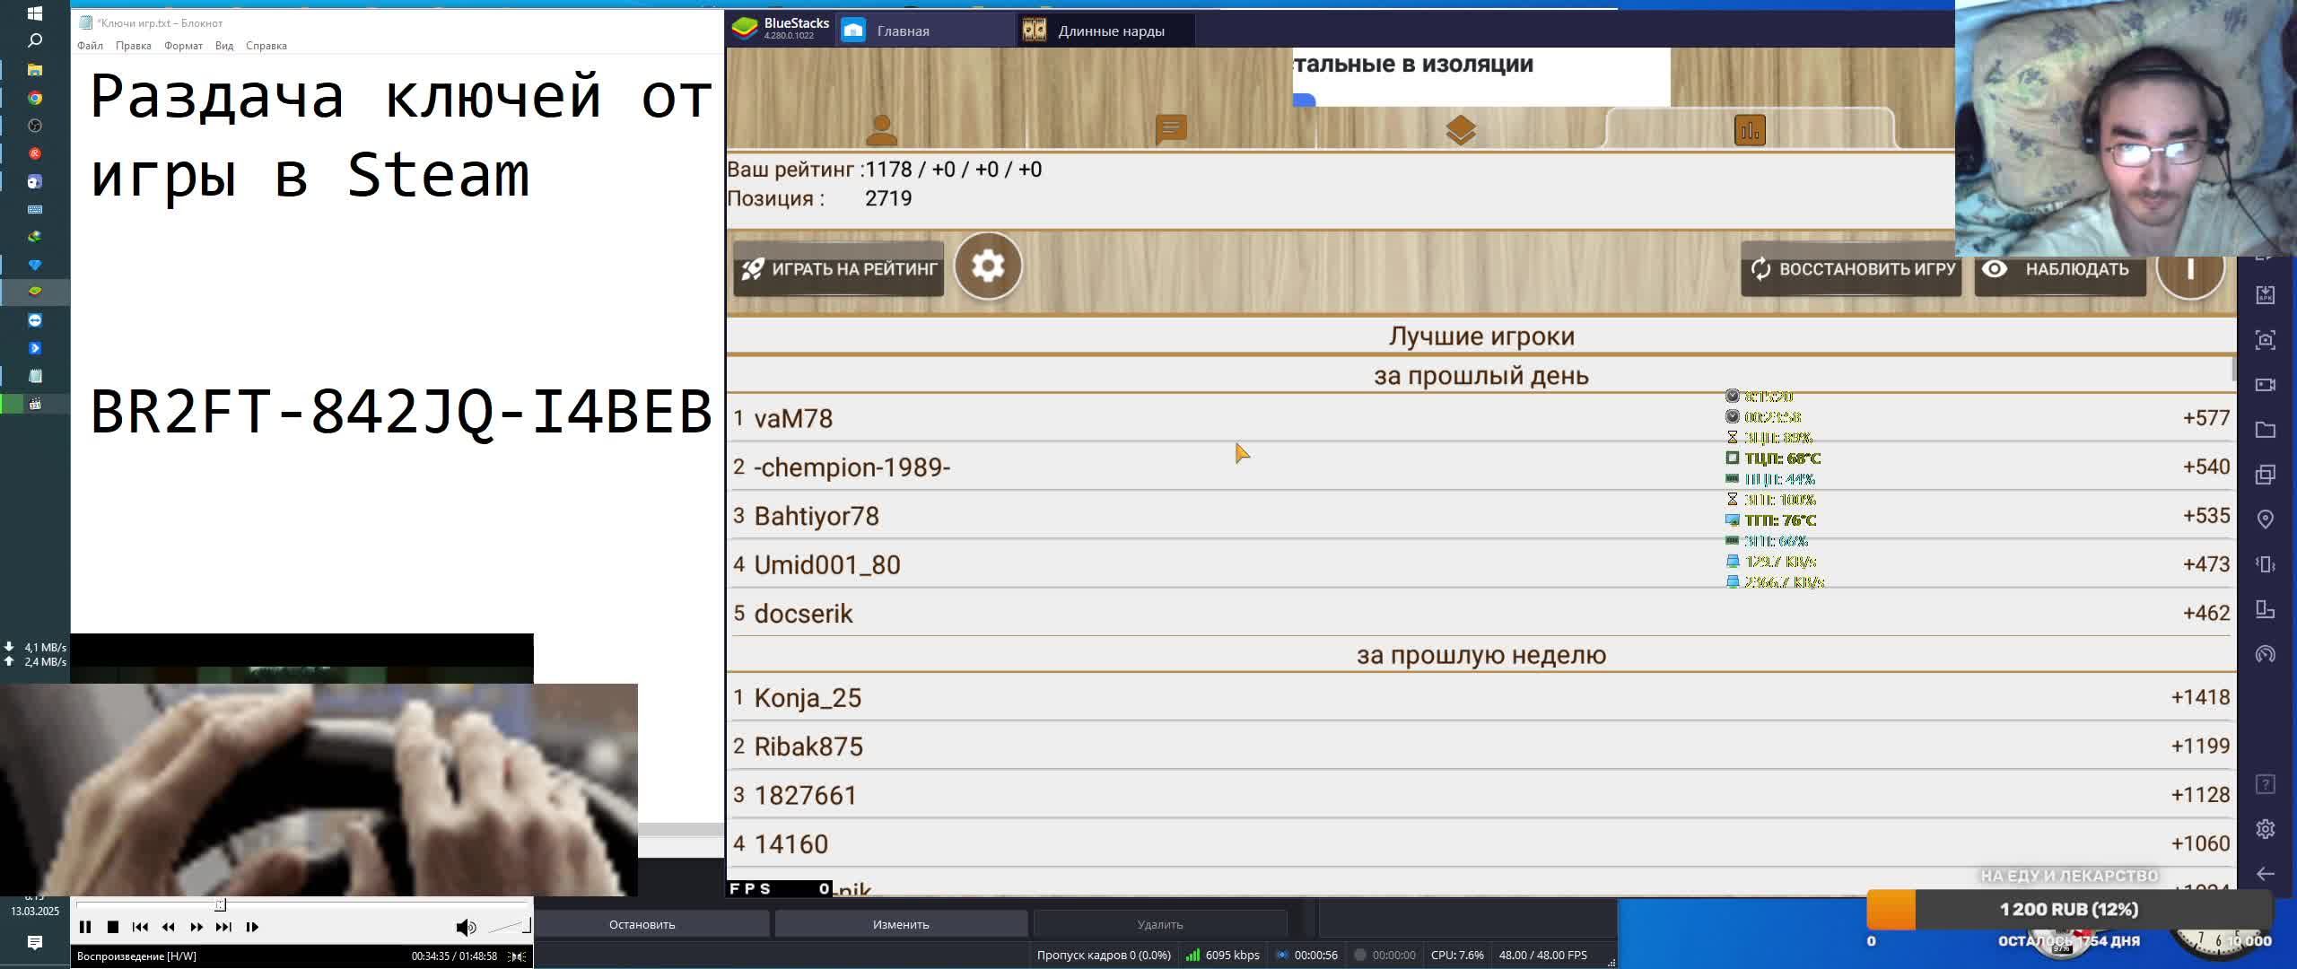Open OBS Studio from taskbar

[x=35, y=126]
